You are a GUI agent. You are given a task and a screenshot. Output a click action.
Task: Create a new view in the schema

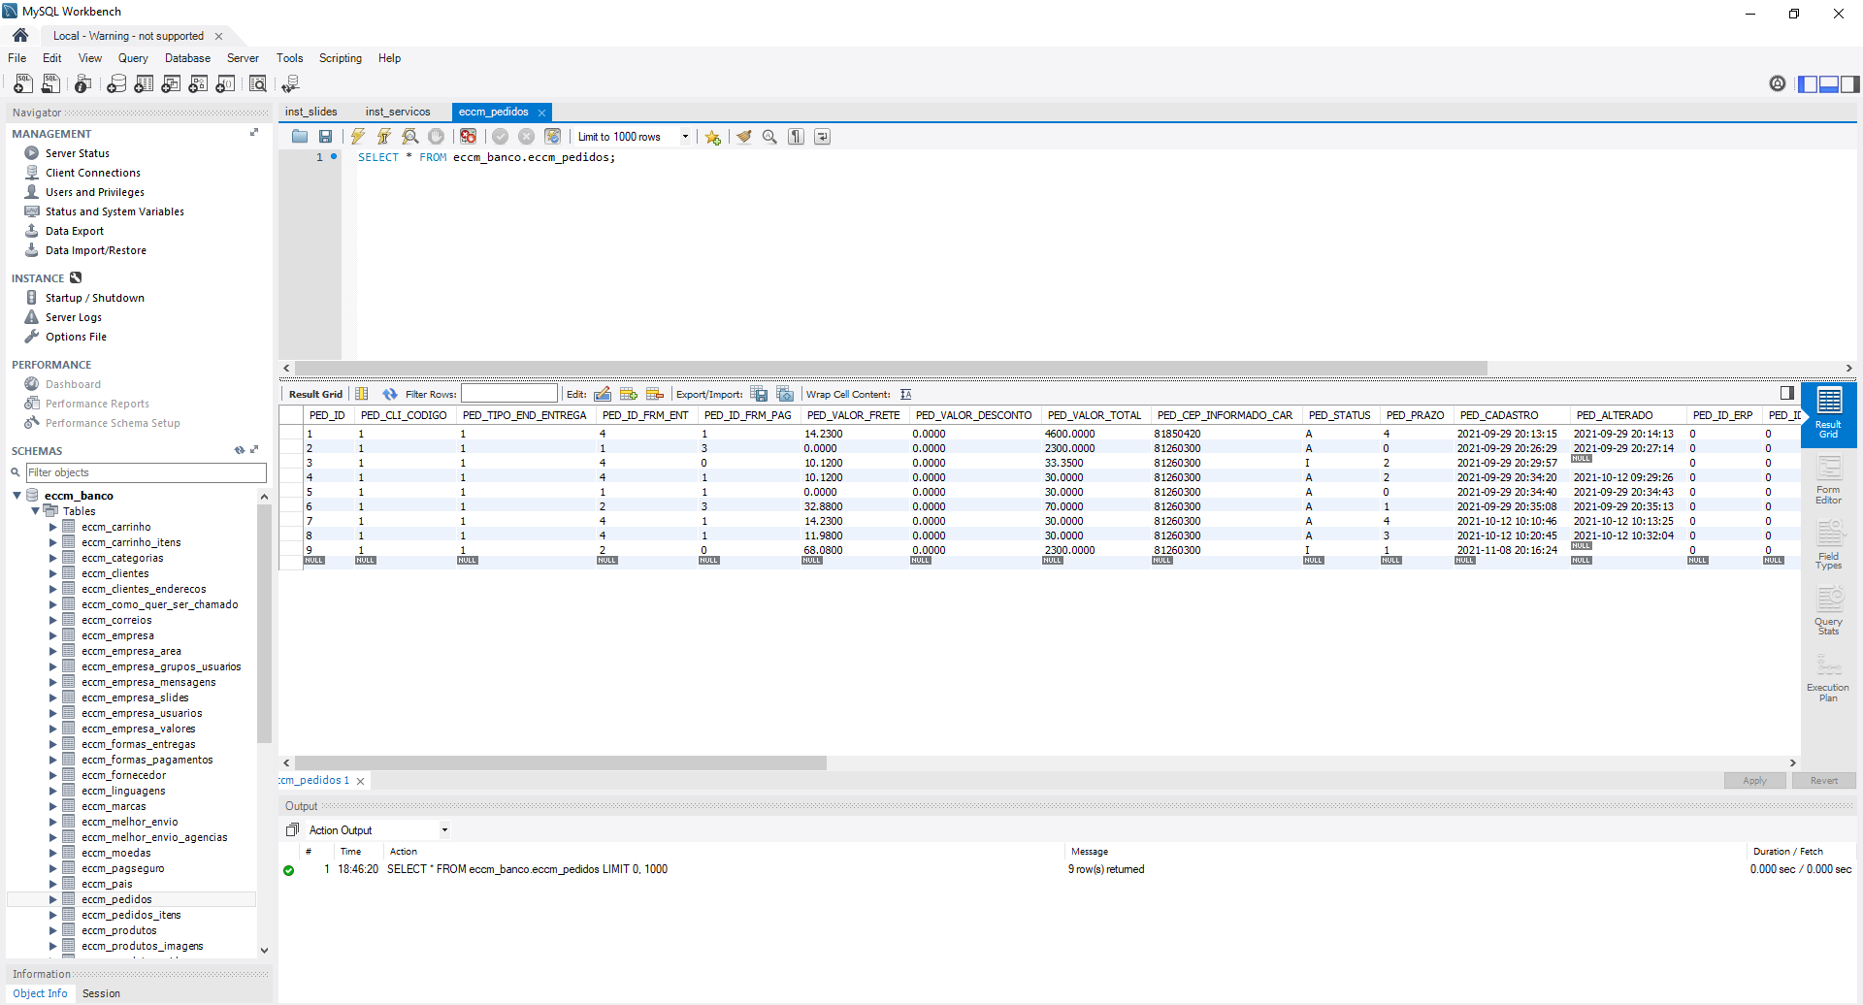[x=171, y=84]
